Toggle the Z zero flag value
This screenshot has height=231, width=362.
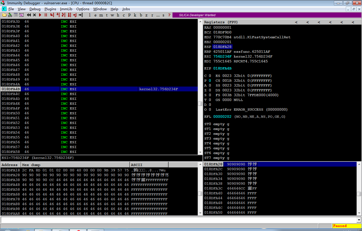point(210,90)
